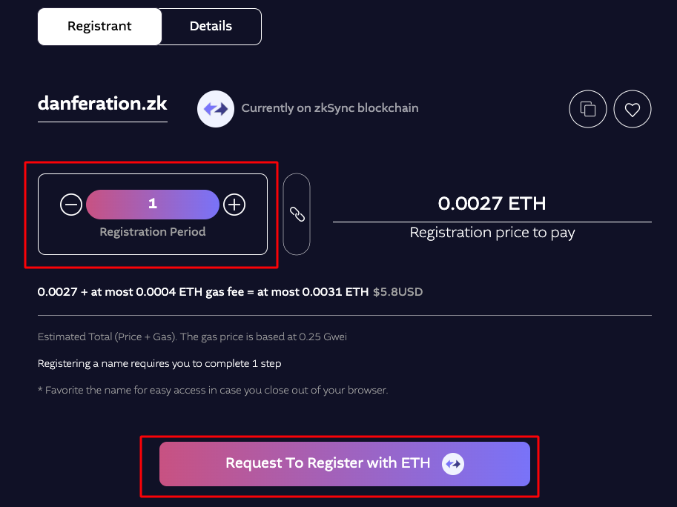Decrease registration period with the minus button

71,205
